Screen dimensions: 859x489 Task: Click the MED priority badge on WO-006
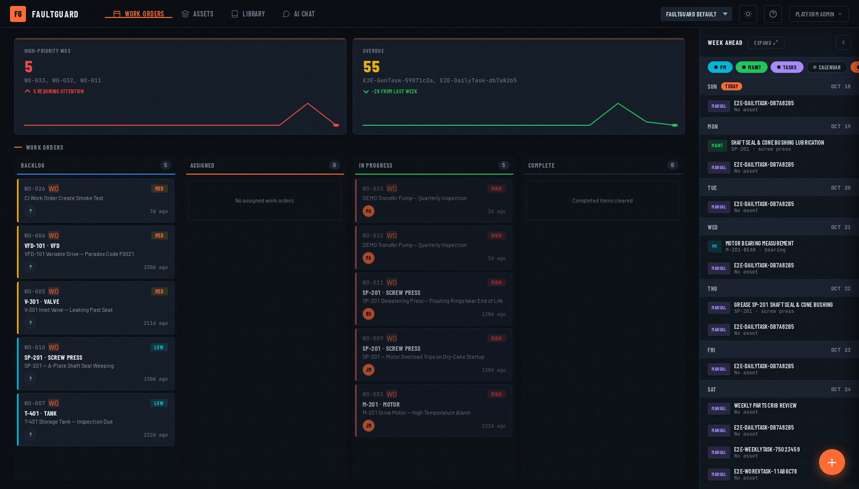159,236
